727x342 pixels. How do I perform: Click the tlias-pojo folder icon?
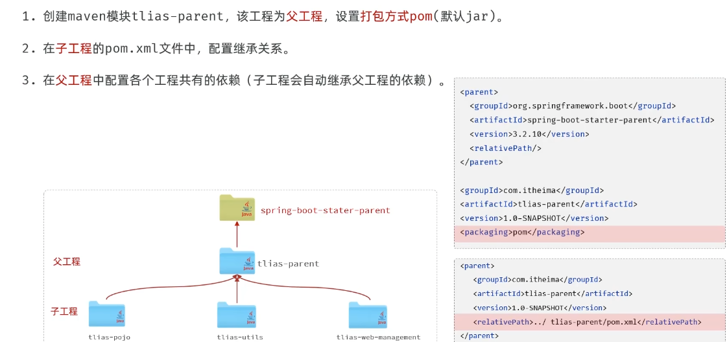click(107, 314)
